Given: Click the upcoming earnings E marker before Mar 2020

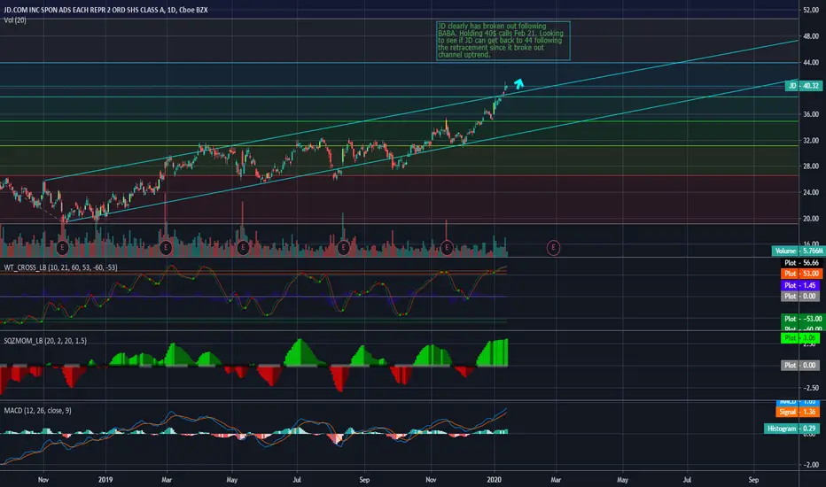Looking at the screenshot, I should coord(553,247).
